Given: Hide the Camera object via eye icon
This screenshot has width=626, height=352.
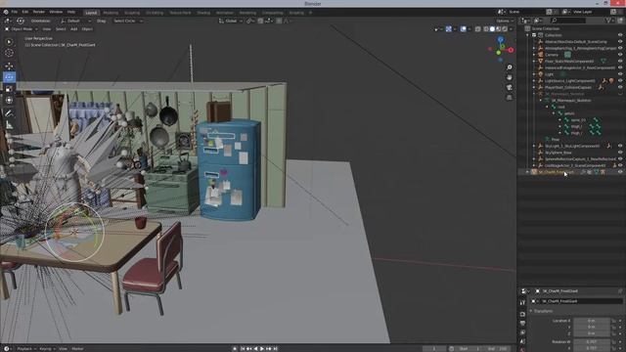Looking at the screenshot, I should pyautogui.click(x=620, y=55).
